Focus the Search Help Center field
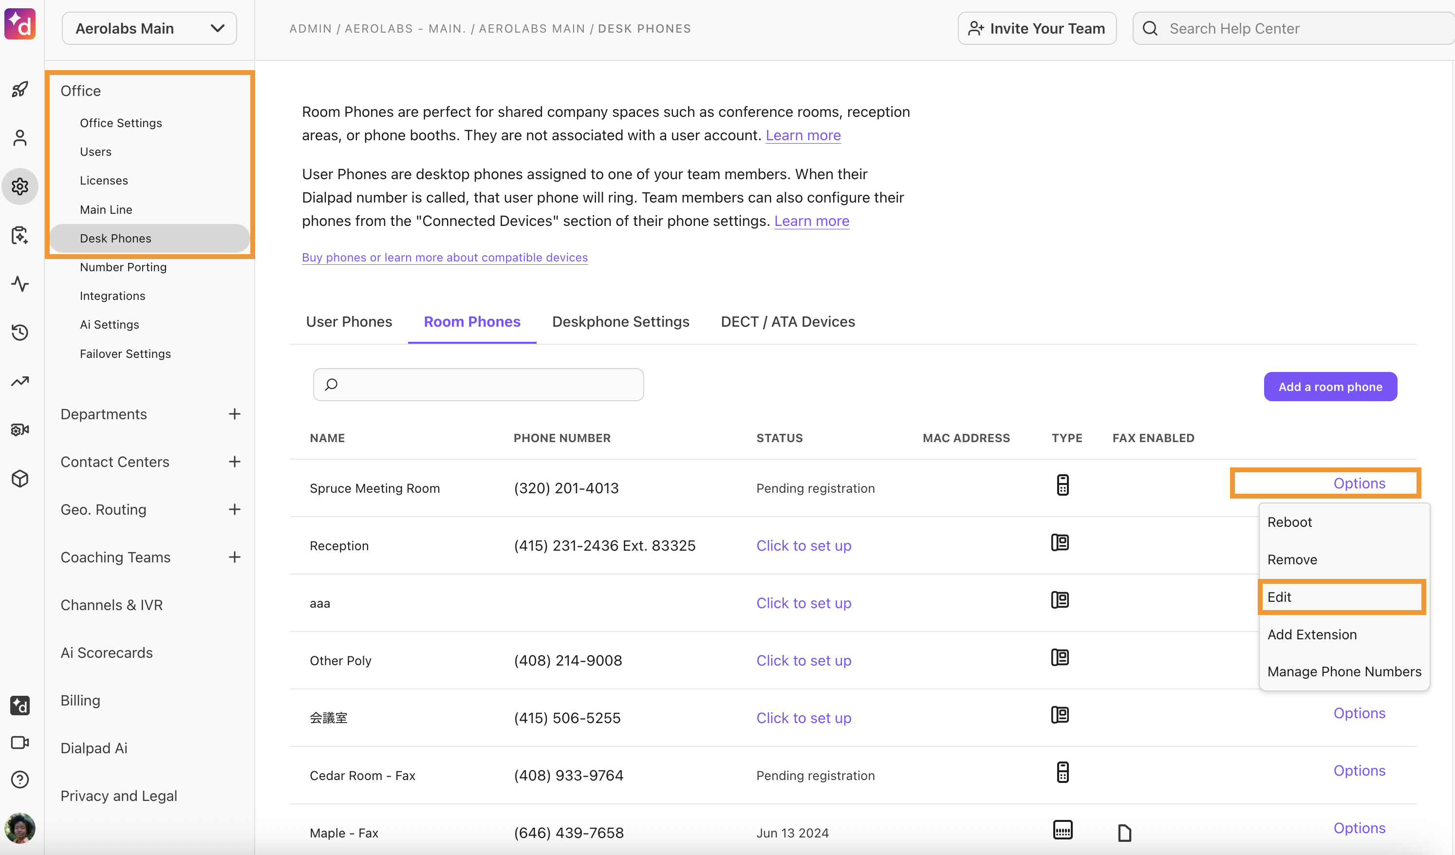This screenshot has height=855, width=1455. click(1293, 28)
